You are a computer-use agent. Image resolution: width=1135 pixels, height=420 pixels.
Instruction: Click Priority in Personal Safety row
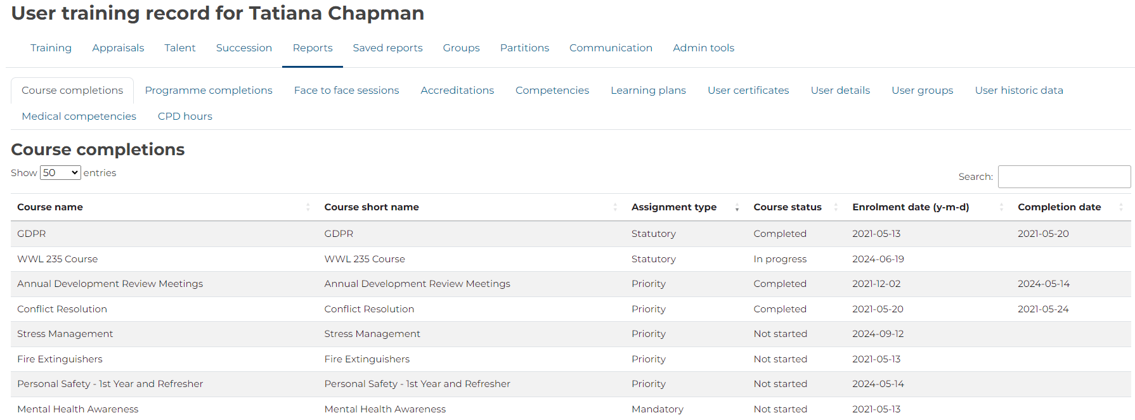[649, 384]
